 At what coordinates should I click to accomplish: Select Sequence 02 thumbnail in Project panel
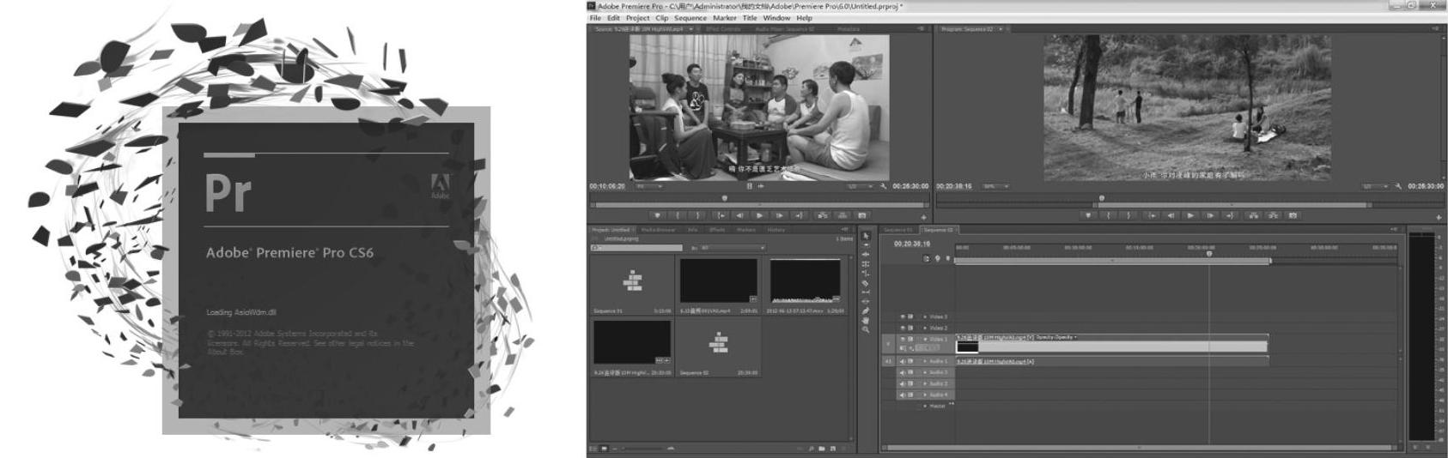coord(719,344)
